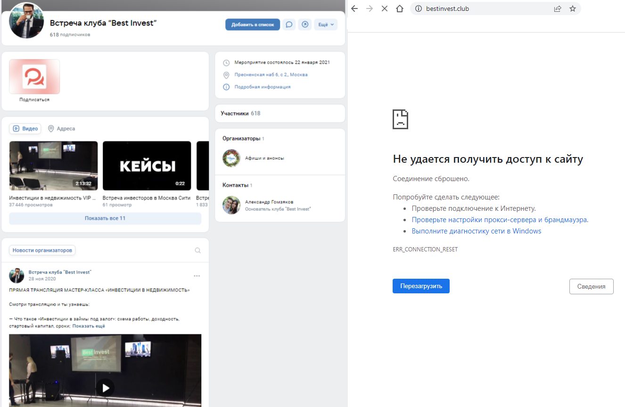The width and height of the screenshot is (625, 407).
Task: Click share page icon in address bar
Action: 558,8
